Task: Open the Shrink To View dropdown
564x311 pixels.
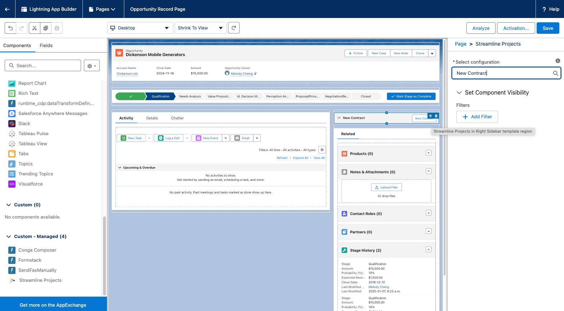Action: tap(200, 28)
